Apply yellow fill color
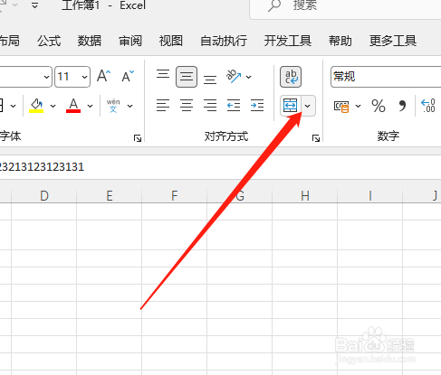441x375 pixels. pyautogui.click(x=36, y=106)
